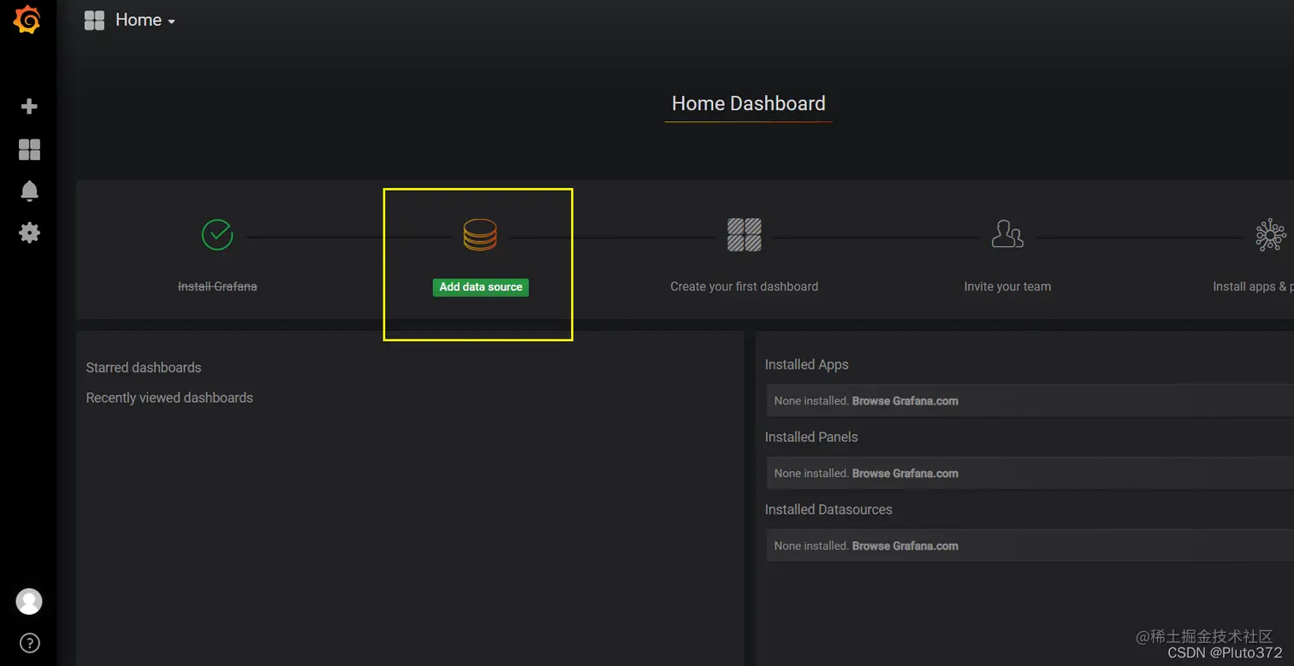Click the Grafana logo icon
Screen dimensions: 1294x666
pos(27,20)
